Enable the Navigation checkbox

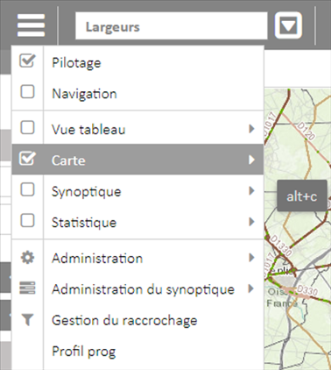tap(27, 92)
